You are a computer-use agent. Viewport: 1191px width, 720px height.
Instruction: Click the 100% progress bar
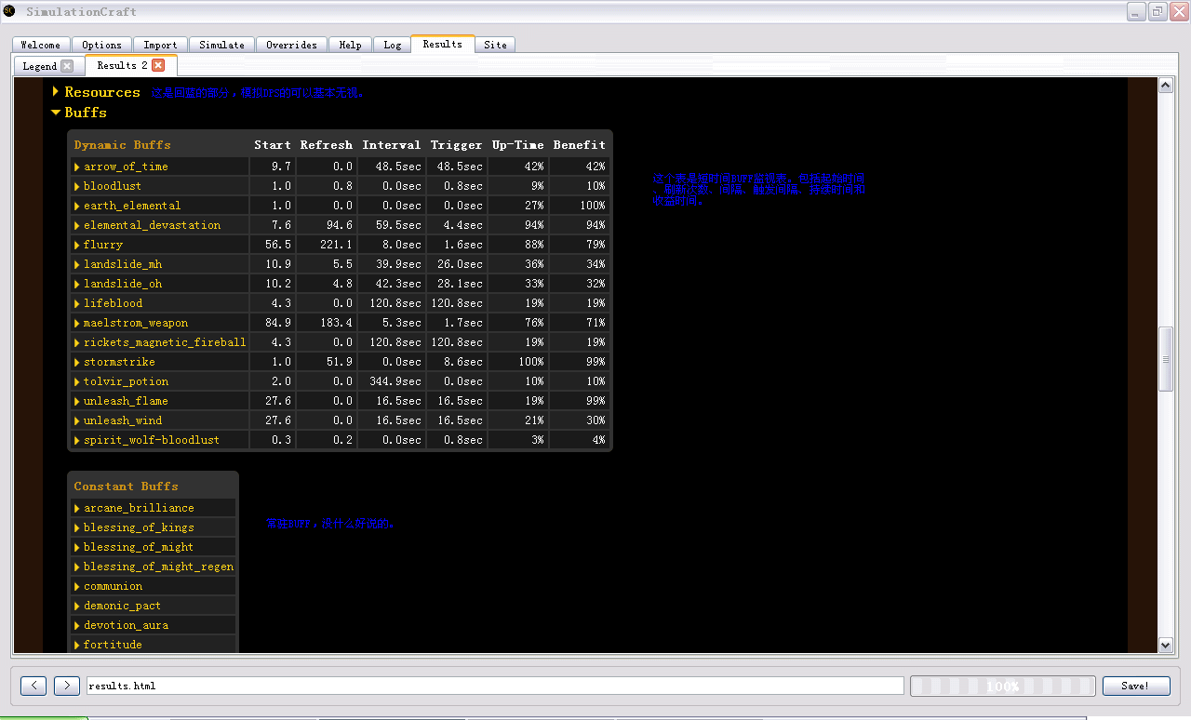click(1002, 686)
